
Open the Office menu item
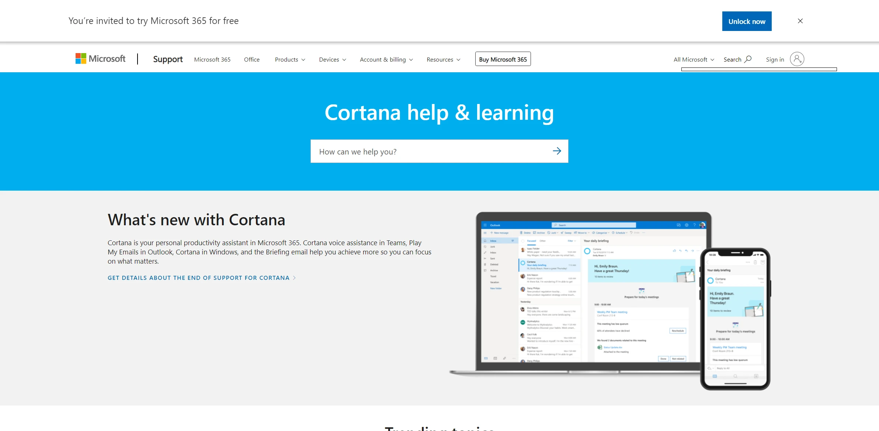tap(252, 59)
